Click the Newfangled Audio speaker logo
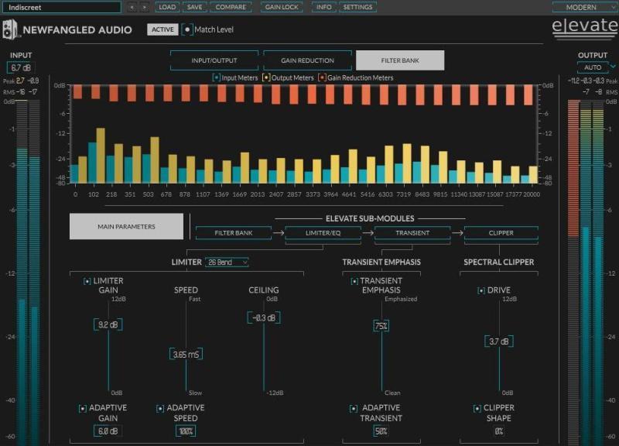This screenshot has width=619, height=446. pos(9,29)
